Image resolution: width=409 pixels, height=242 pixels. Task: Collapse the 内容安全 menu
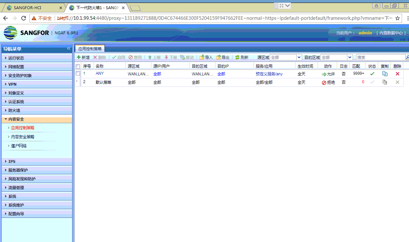[x=37, y=119]
